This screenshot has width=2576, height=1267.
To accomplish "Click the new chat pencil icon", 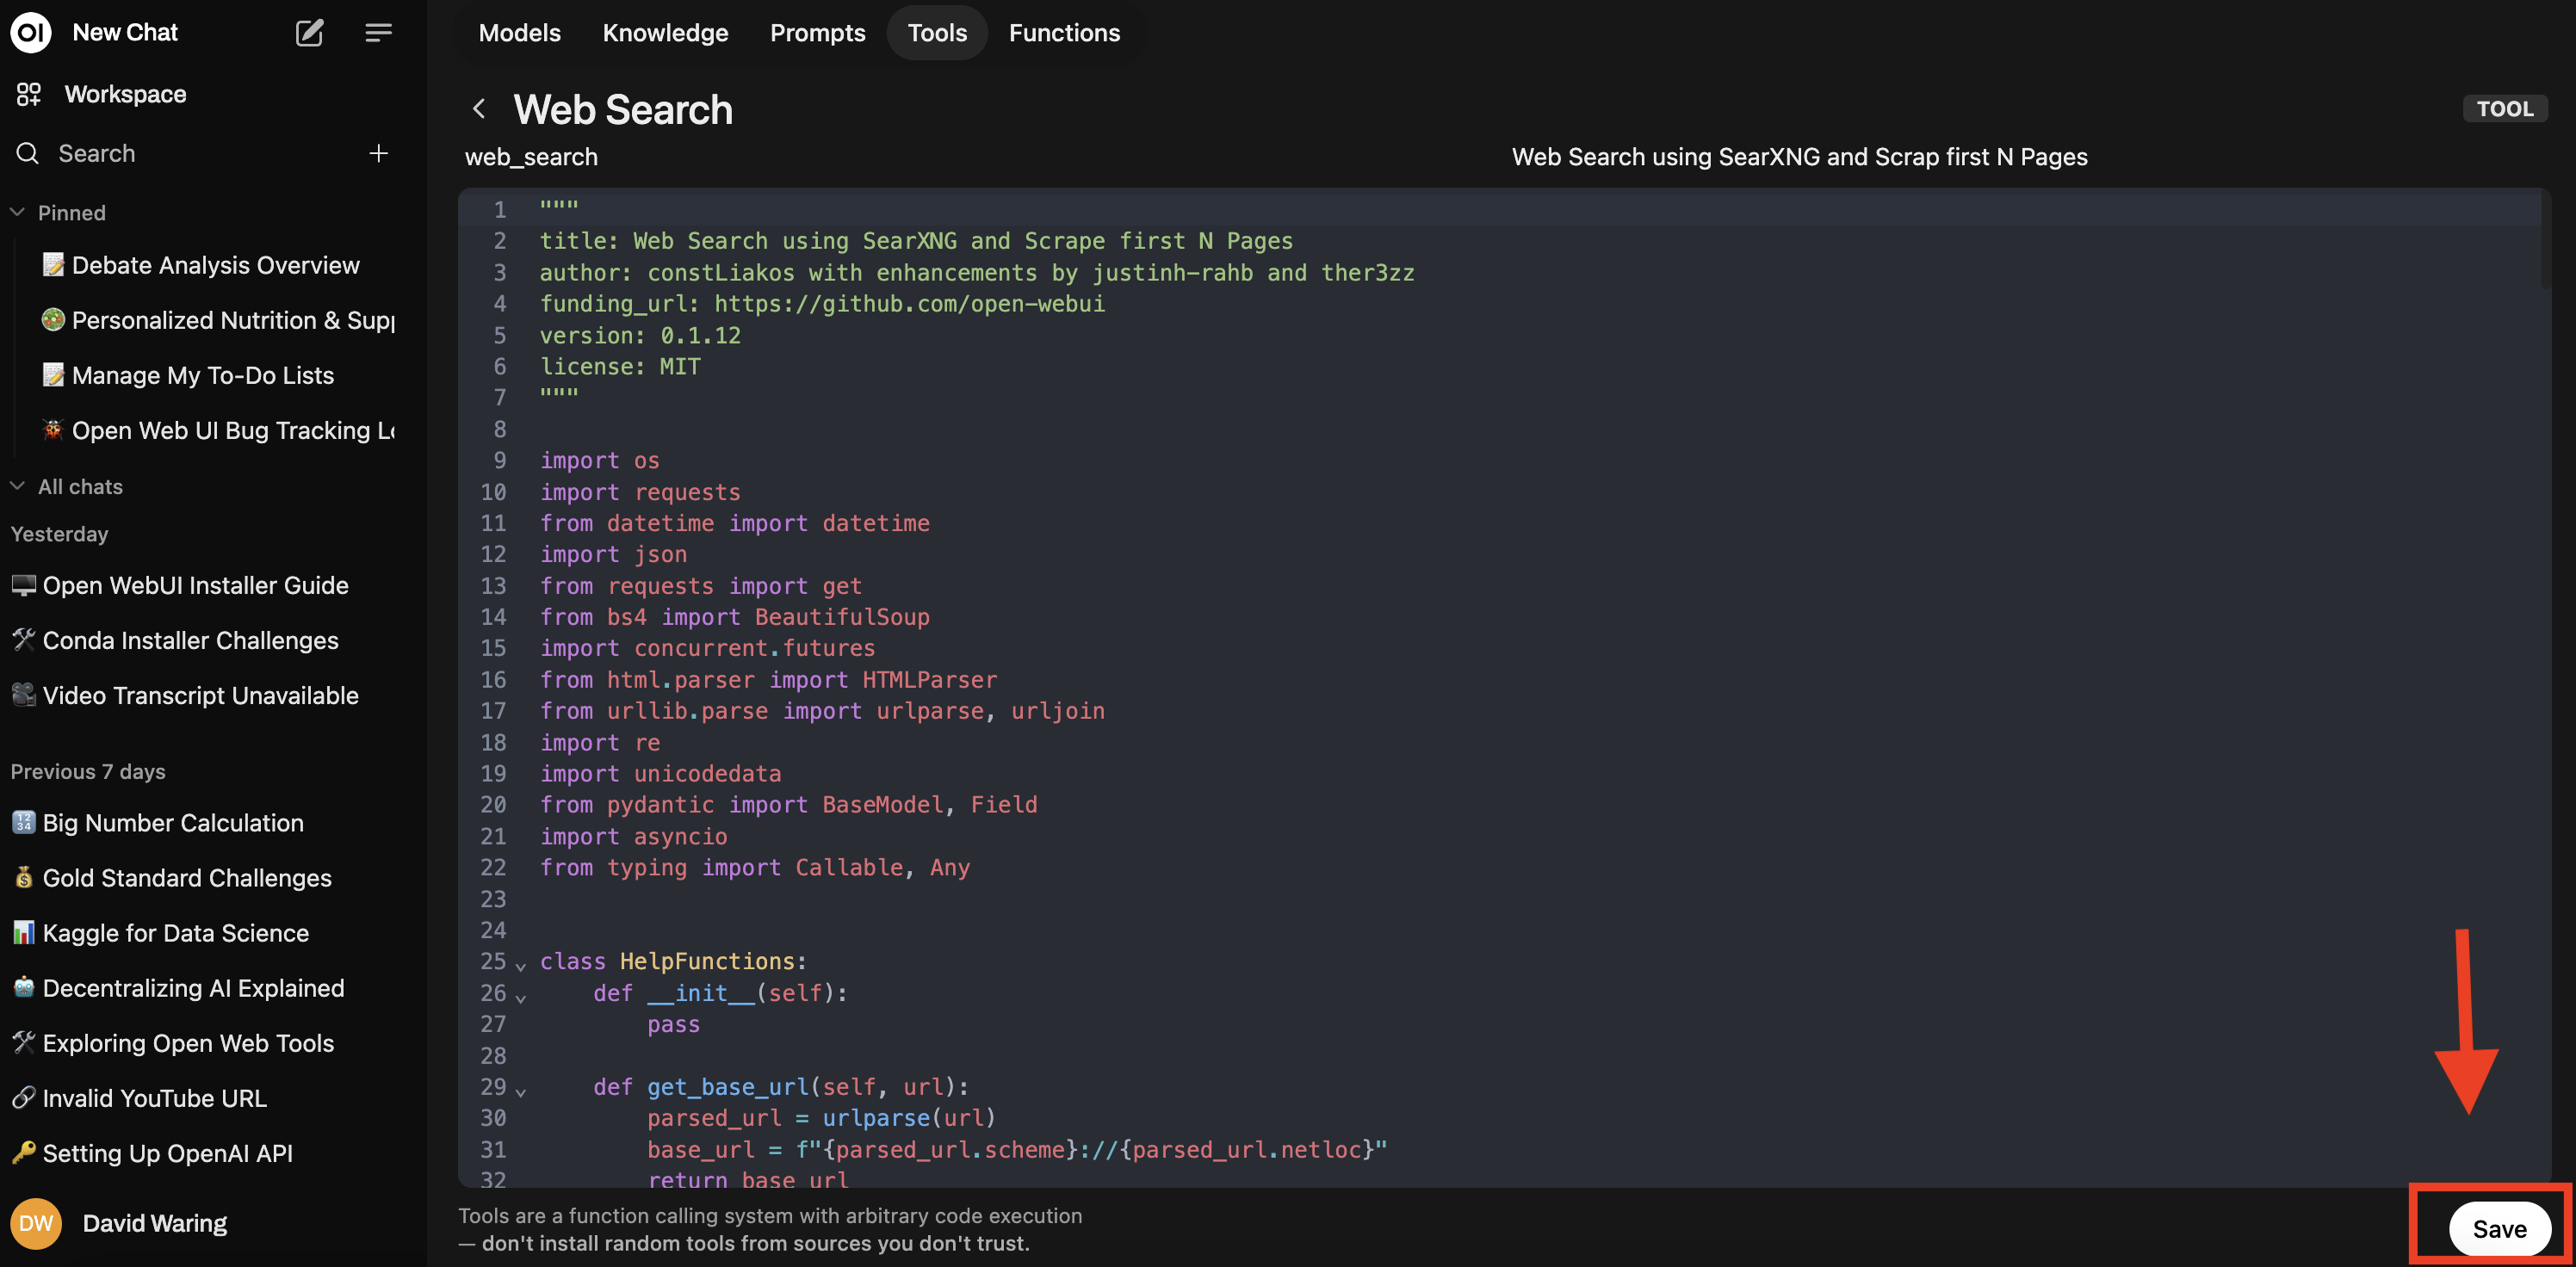I will pyautogui.click(x=309, y=33).
